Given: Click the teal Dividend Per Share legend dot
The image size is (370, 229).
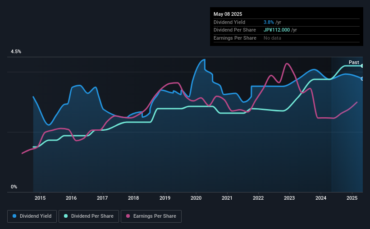Looking at the screenshot, I should point(66,216).
